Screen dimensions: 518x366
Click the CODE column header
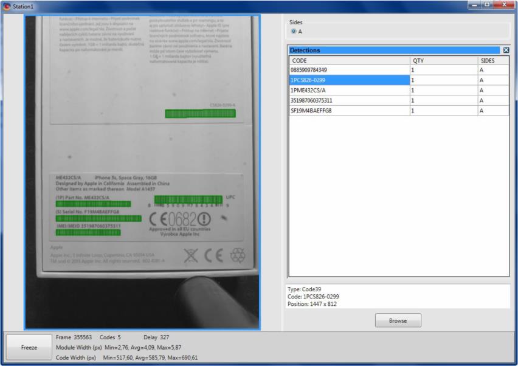point(349,60)
